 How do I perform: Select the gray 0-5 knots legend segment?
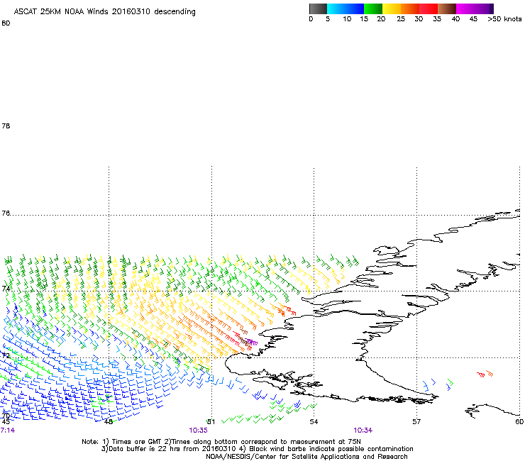[318, 9]
